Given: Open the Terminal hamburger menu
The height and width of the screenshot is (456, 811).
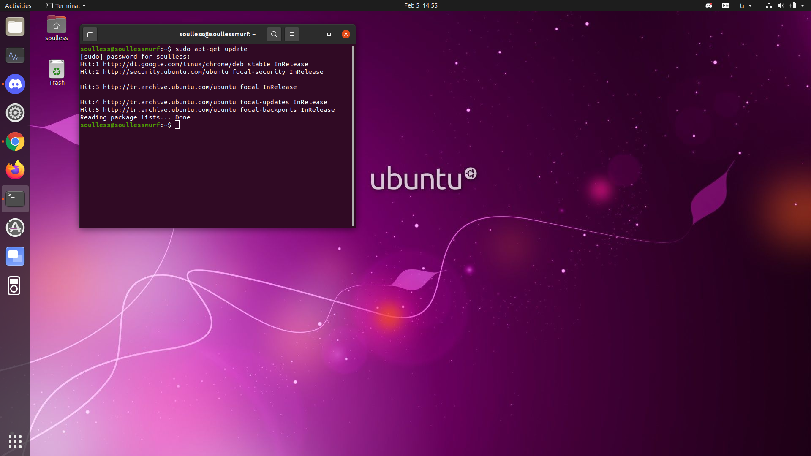Looking at the screenshot, I should click(x=292, y=34).
